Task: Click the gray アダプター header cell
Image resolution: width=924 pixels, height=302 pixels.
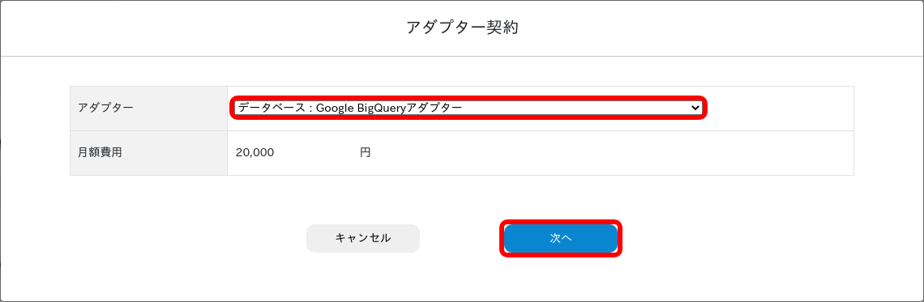Action: (x=148, y=108)
